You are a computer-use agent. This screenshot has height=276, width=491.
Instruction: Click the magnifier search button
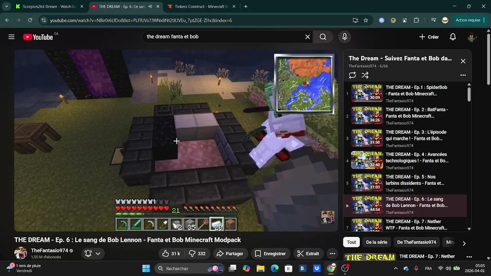pos(323,37)
